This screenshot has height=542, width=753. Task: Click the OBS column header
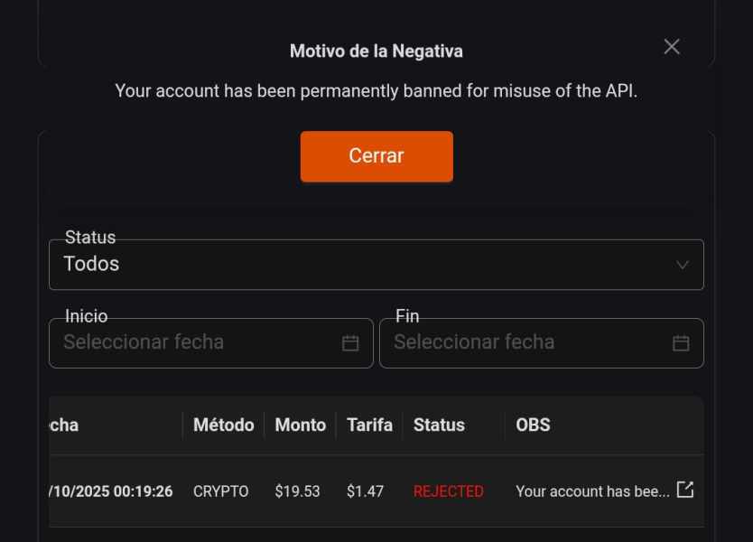tap(533, 425)
